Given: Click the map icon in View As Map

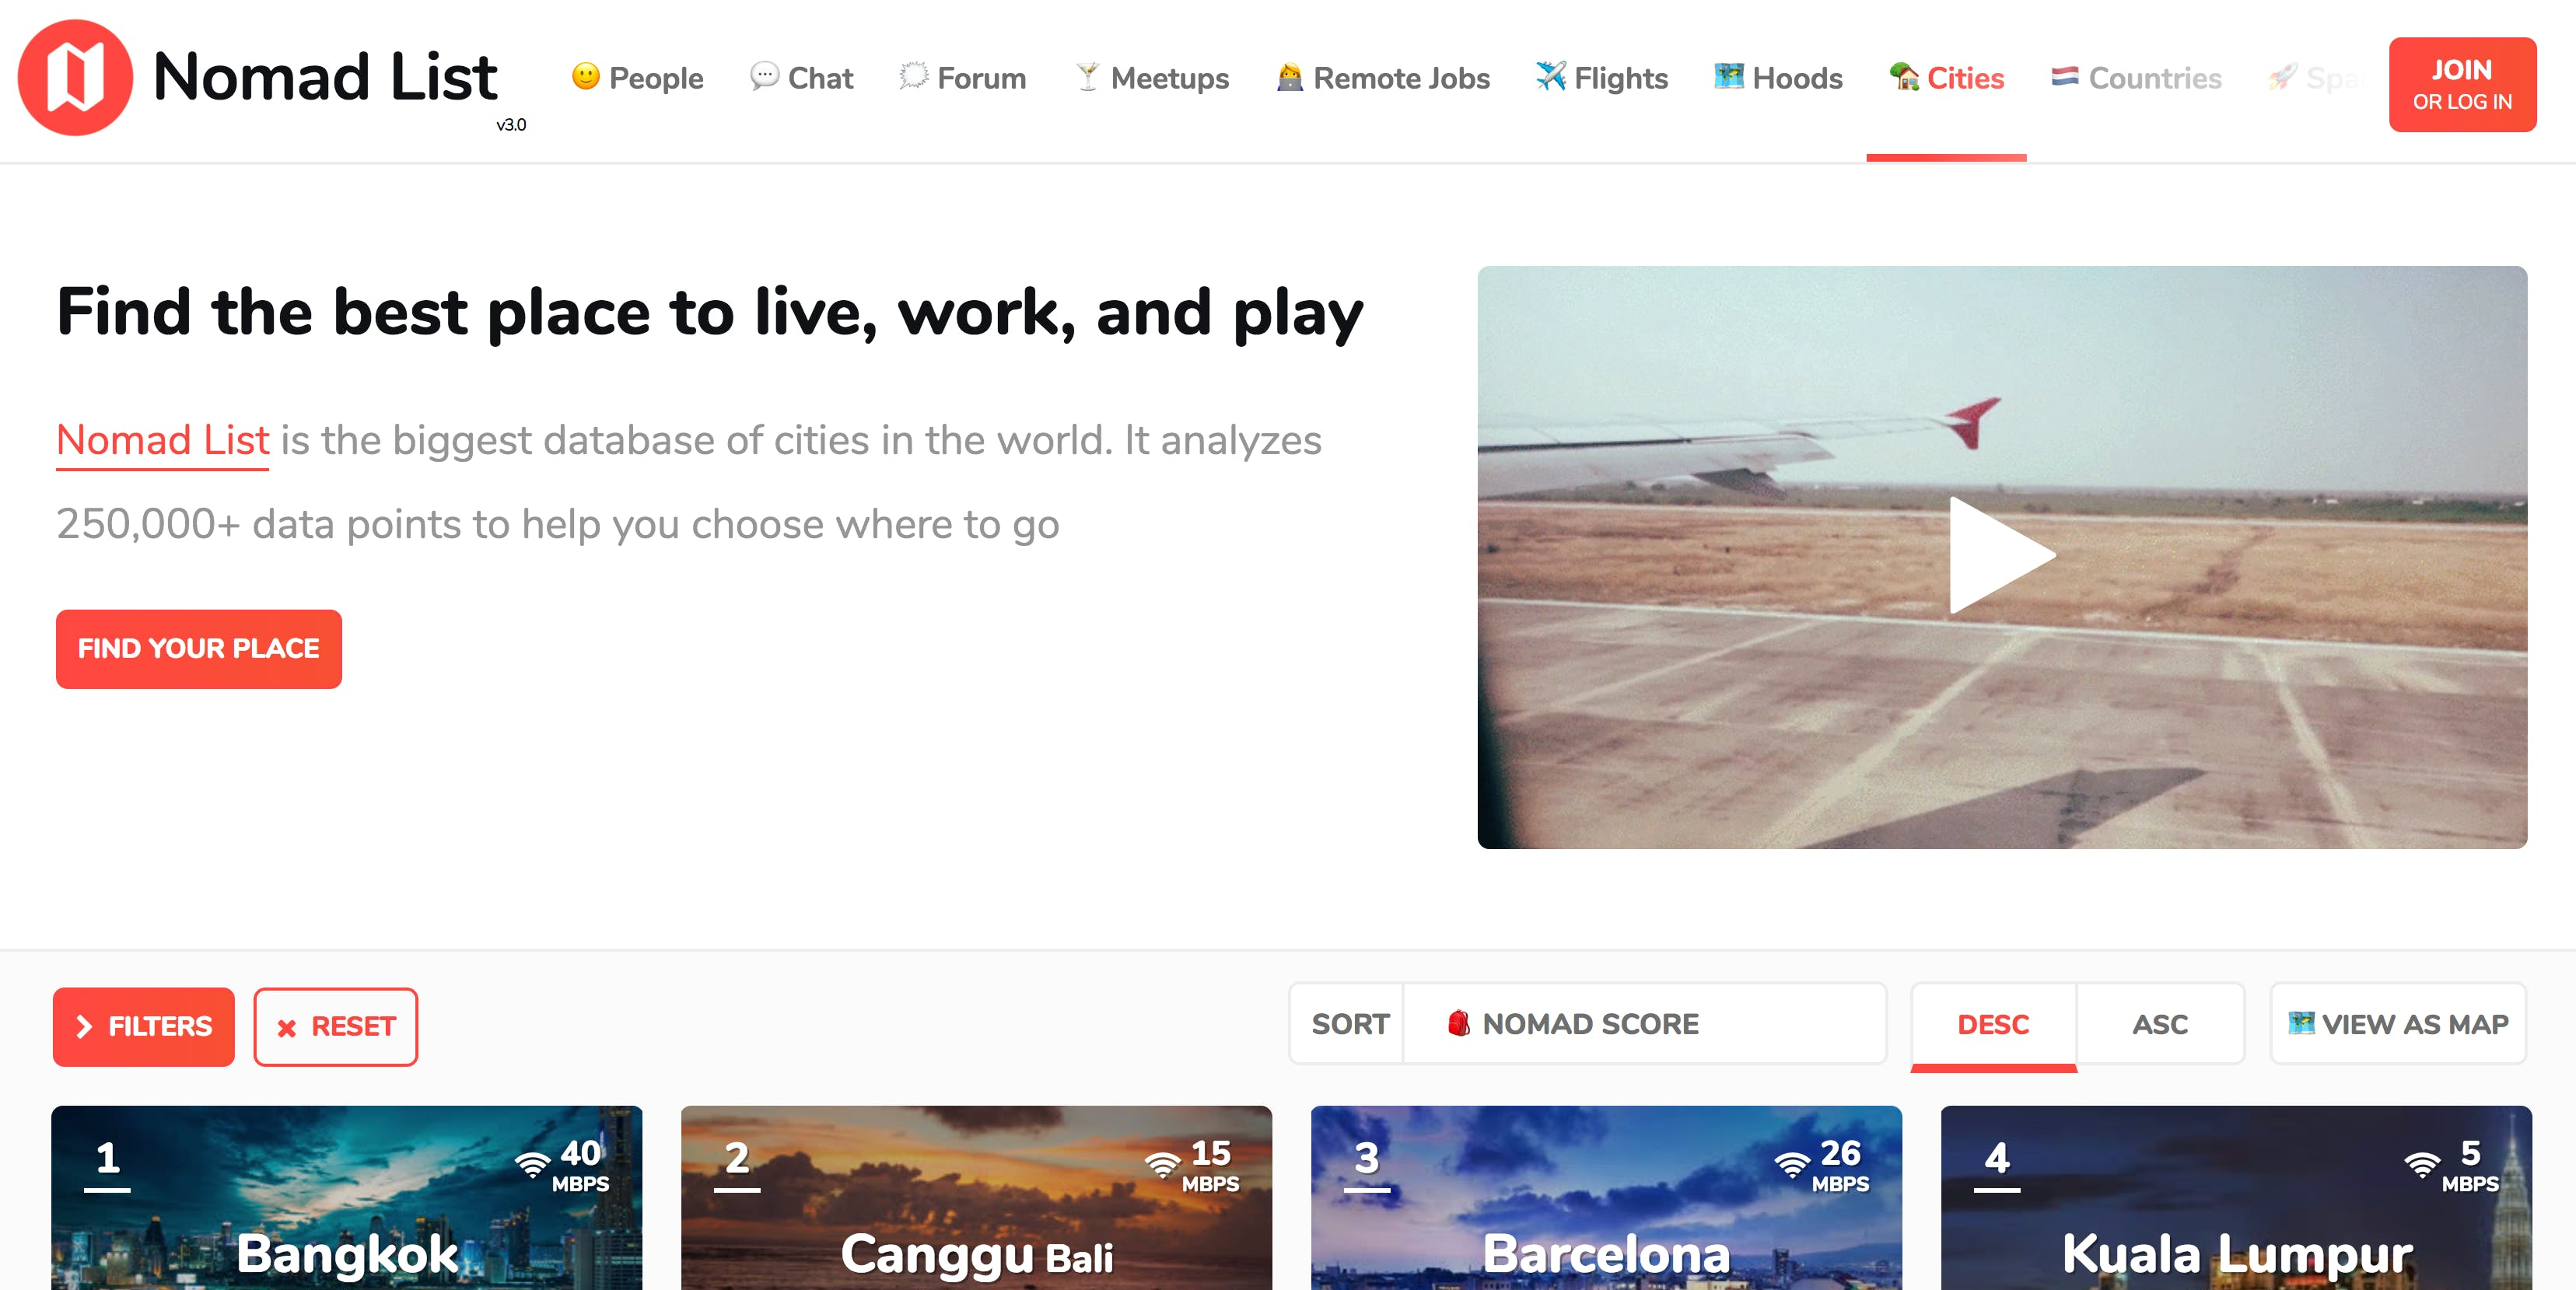Looking at the screenshot, I should tap(2301, 1022).
